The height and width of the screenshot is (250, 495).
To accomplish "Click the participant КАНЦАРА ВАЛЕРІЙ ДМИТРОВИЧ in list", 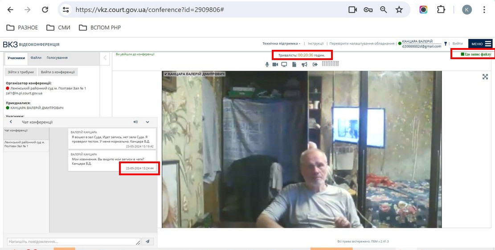I will [x=37, y=108].
